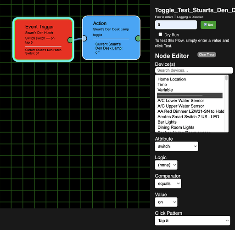Select AA Red Dimmer LZW31-SN device
235x230 pixels.
click(191, 111)
